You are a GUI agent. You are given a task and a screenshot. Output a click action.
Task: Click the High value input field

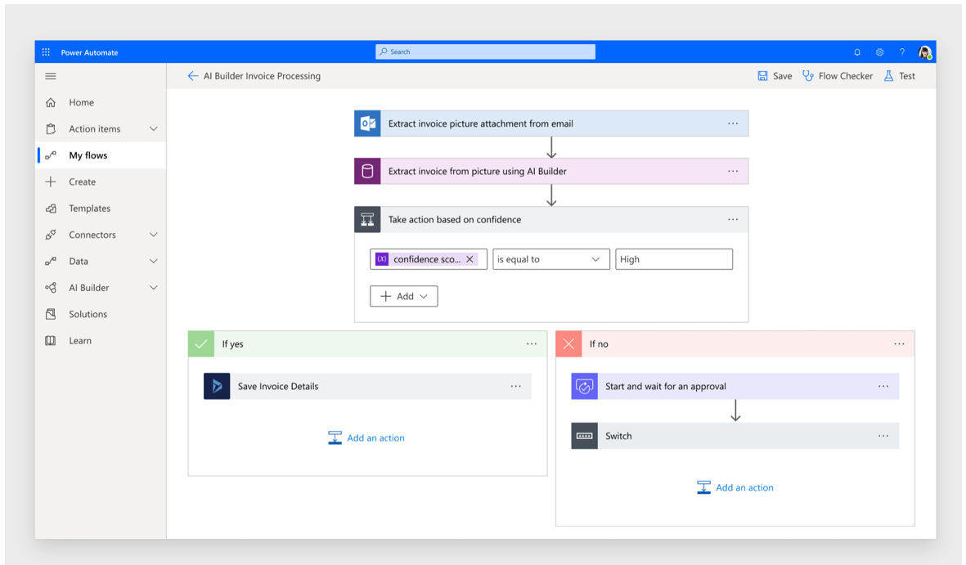pos(674,259)
